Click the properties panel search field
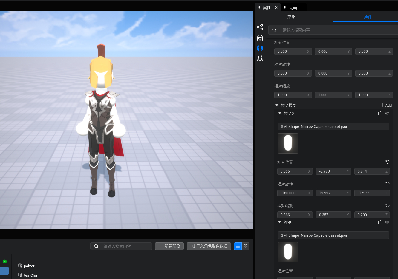The image size is (398, 279). [333, 30]
